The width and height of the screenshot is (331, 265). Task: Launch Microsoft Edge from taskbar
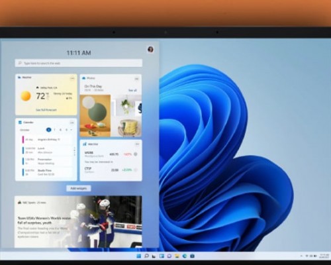click(185, 256)
